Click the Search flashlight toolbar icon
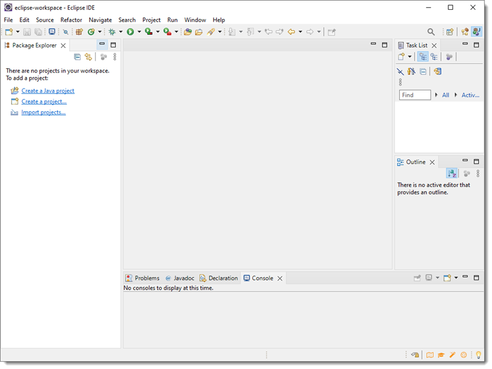 pyautogui.click(x=211, y=32)
